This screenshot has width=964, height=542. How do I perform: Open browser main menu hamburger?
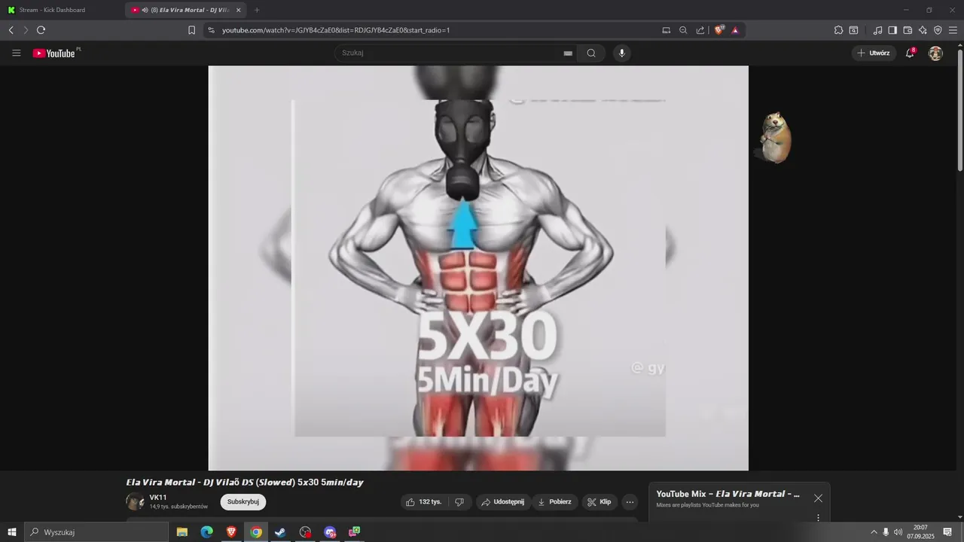pyautogui.click(x=953, y=30)
